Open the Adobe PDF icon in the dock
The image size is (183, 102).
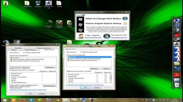pos(177,75)
